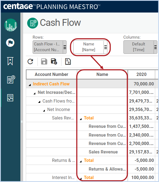The image size is (159, 182).
Task: Click the 70,000.00 value cell
Action: click(x=141, y=84)
